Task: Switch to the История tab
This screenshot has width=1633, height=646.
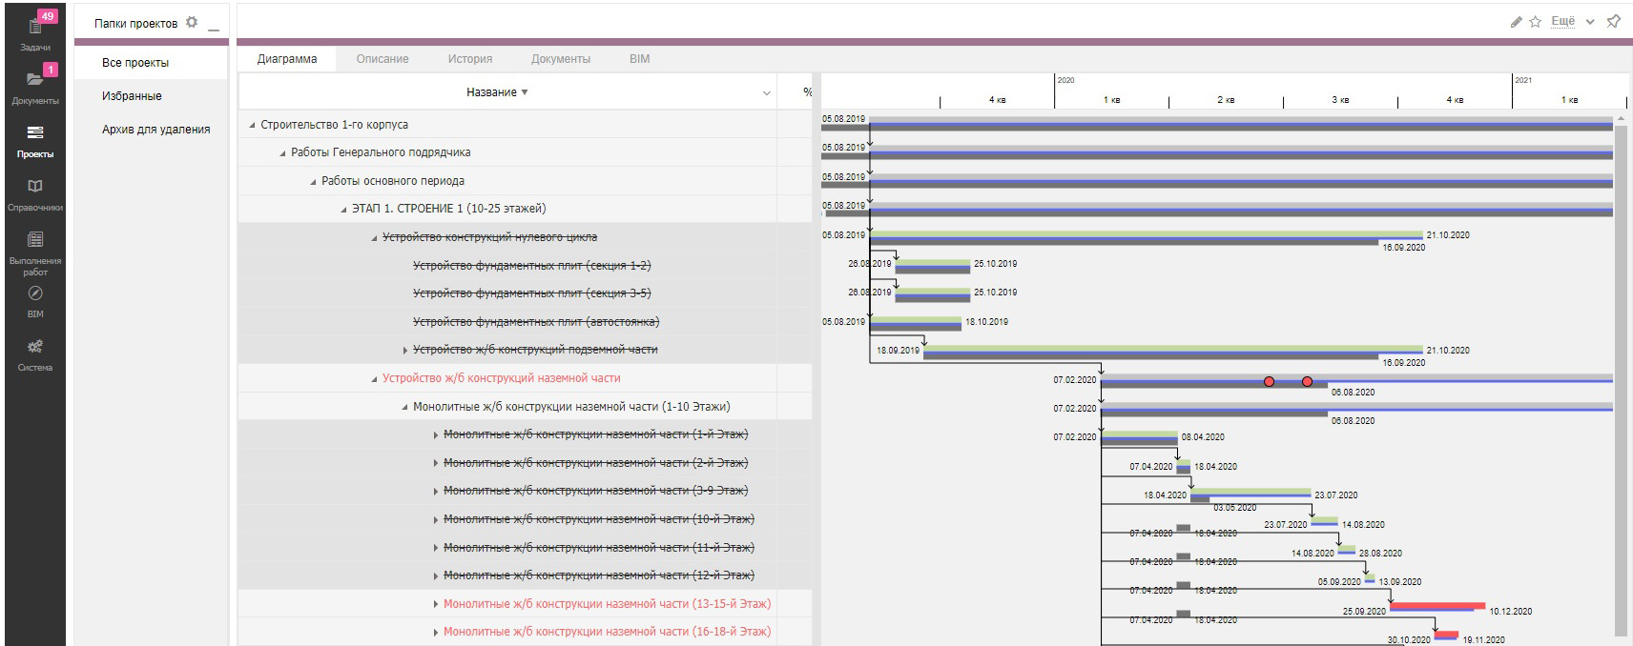Action: (469, 59)
